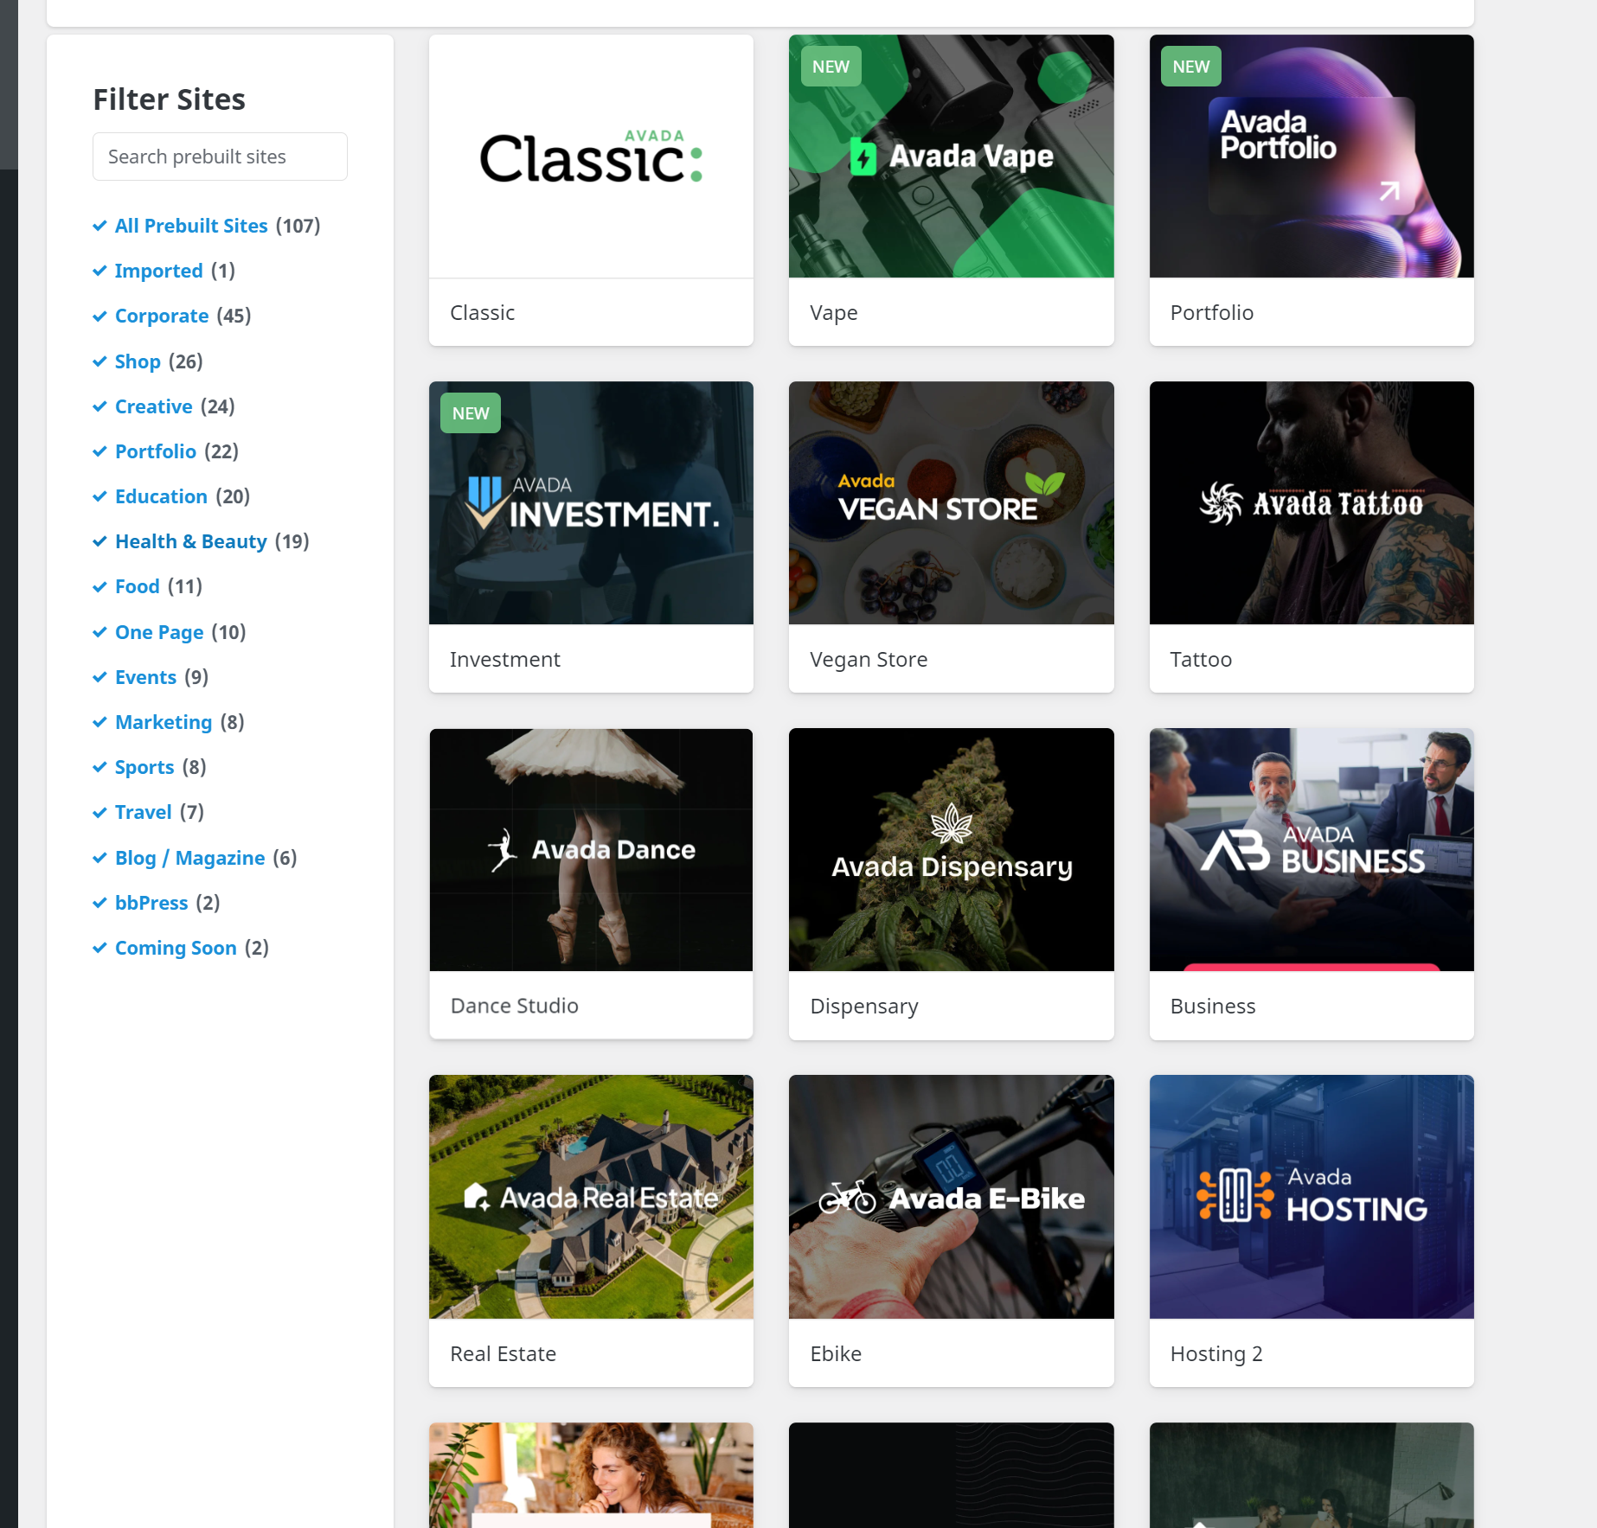Click the NEW badge on the Vape card

(x=831, y=67)
